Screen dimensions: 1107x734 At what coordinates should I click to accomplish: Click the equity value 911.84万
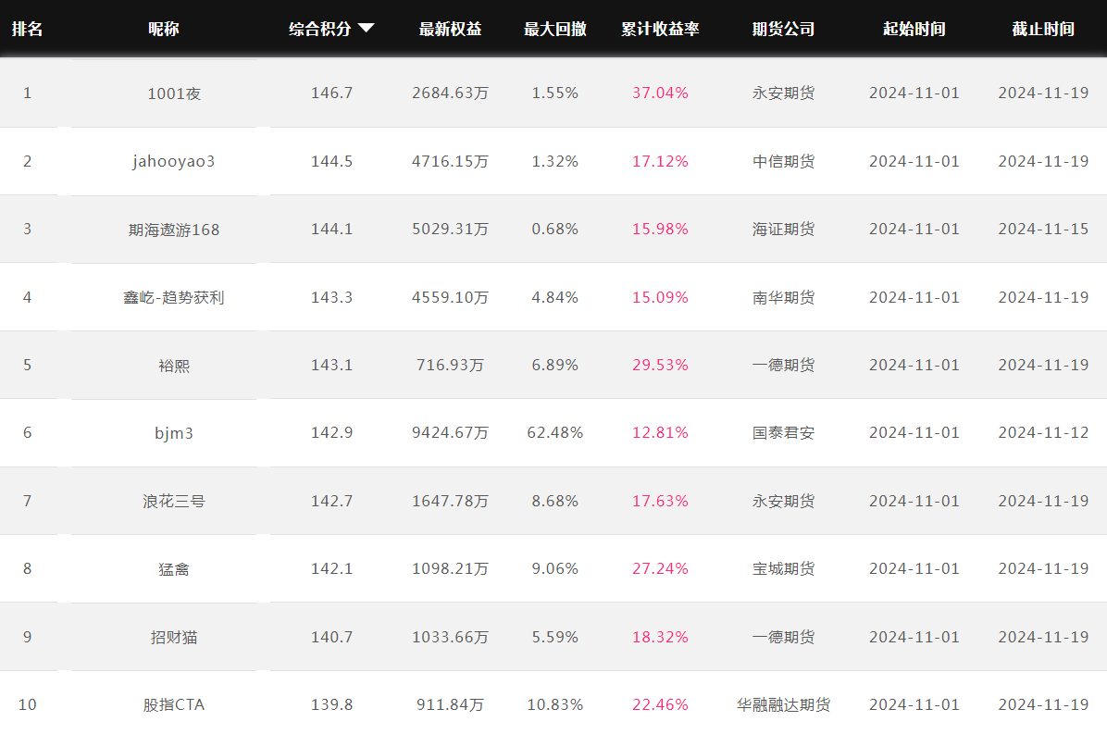point(451,704)
